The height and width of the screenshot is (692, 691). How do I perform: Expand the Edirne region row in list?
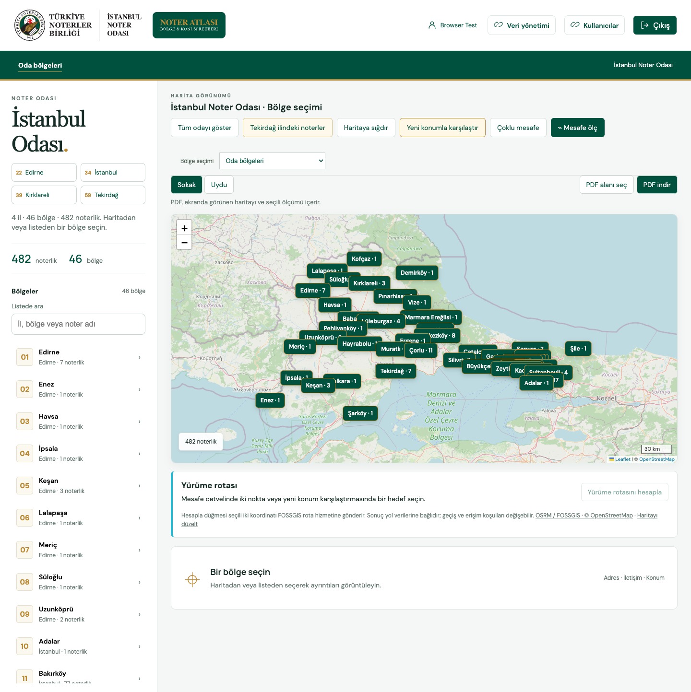(x=79, y=357)
